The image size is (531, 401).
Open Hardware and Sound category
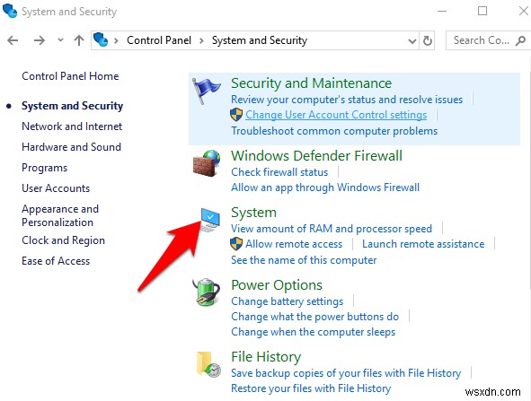(71, 147)
